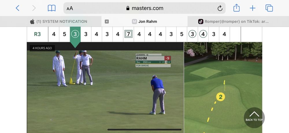
Task: Tap shot marker 2 on course map
Action: (x=221, y=97)
